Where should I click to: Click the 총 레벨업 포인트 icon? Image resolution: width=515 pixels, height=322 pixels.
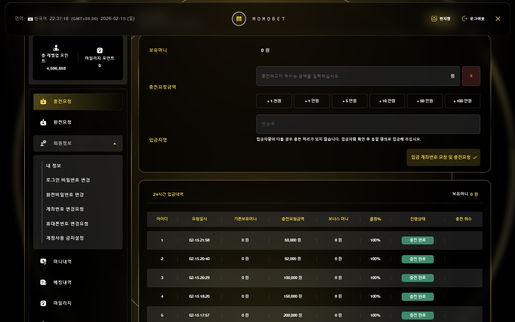56,48
